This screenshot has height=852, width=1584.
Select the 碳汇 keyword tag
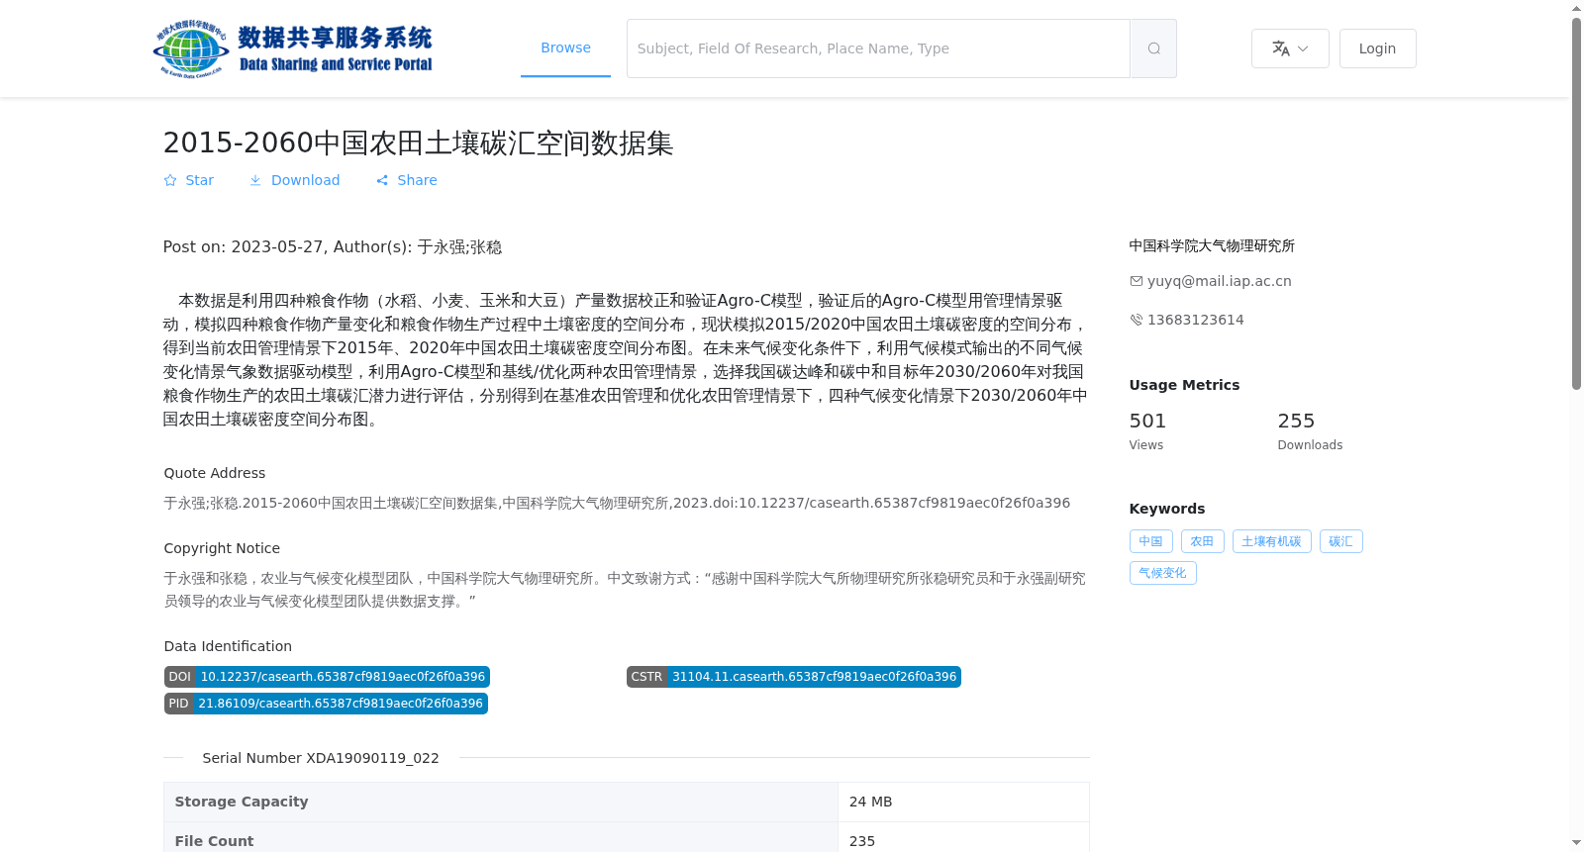pyautogui.click(x=1340, y=541)
